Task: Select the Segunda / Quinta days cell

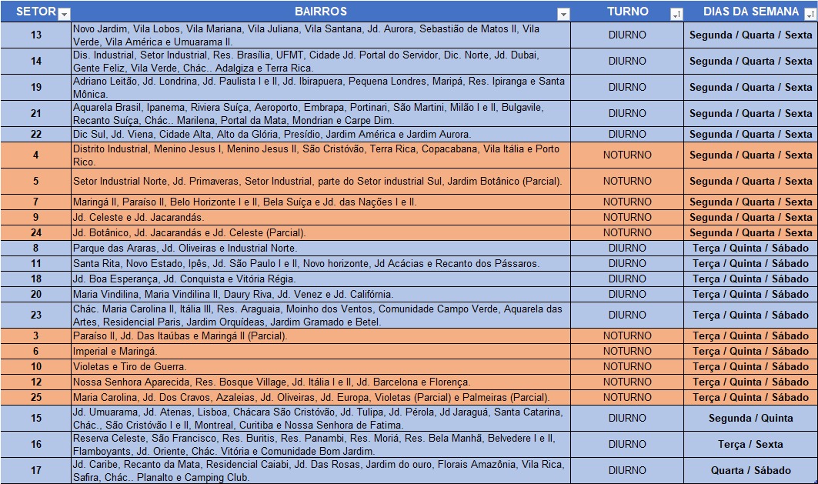Action: pos(750,419)
